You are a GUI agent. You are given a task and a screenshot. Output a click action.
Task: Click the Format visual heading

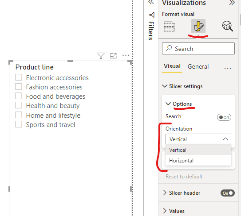tap(178, 14)
